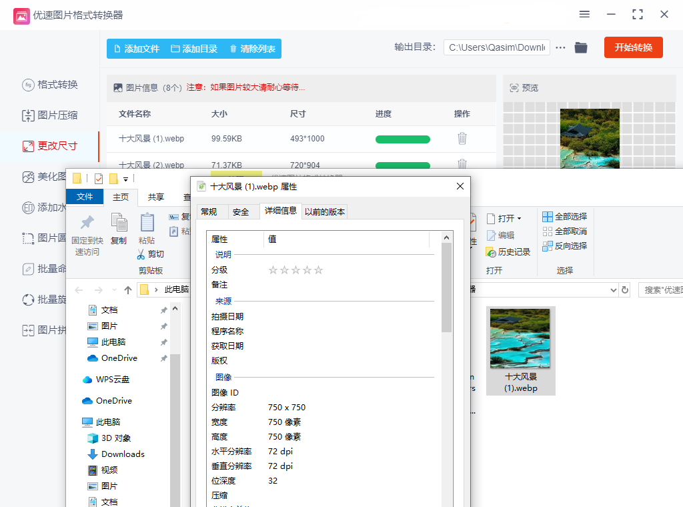
Task: Switch to the 共享 ribbon tab
Action: point(155,197)
